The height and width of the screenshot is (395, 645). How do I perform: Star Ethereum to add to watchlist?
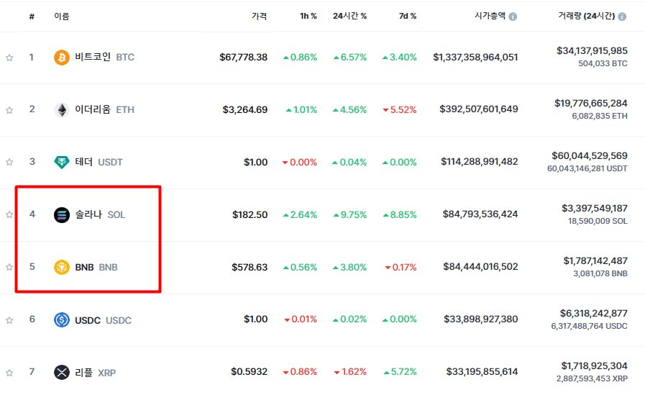pyautogui.click(x=9, y=110)
